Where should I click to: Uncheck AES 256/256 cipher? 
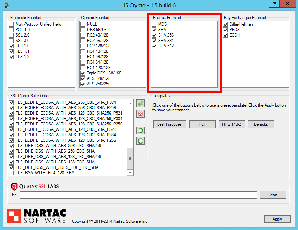pos(83,84)
